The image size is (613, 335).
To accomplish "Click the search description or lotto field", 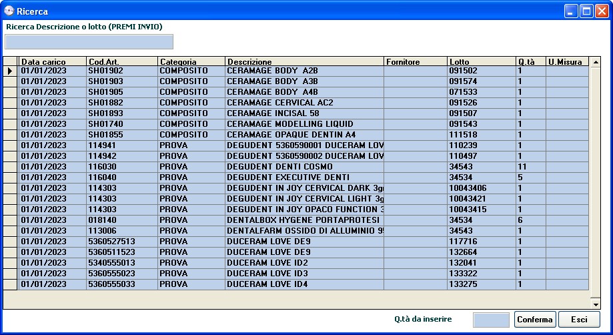I will (89, 42).
